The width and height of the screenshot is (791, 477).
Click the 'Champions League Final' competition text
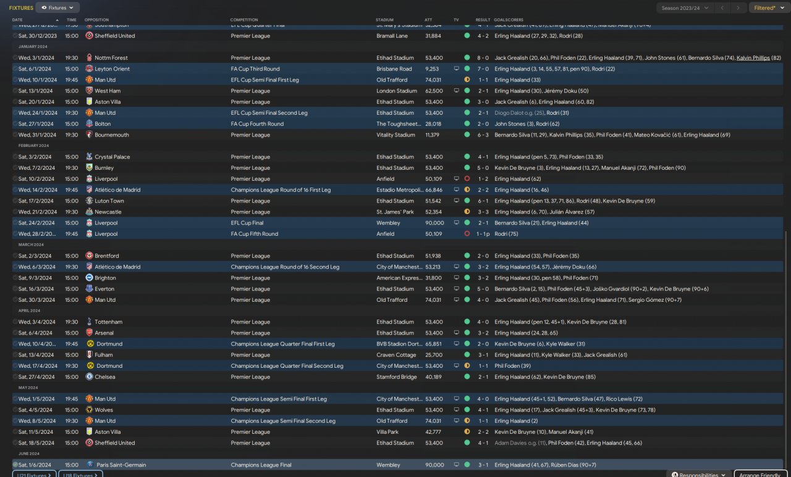261,465
